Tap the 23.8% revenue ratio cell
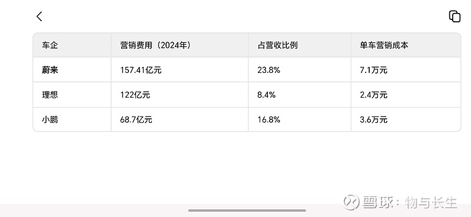This screenshot has height=217, width=471. 268,70
